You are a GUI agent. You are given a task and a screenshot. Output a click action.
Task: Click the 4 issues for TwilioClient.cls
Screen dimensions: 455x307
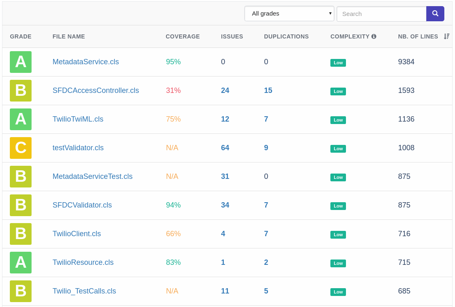(x=223, y=234)
